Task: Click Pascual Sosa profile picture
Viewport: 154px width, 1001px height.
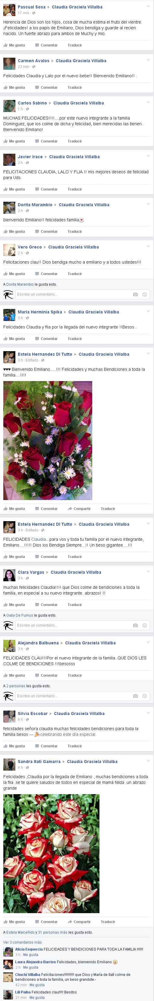Action: pyautogui.click(x=9, y=10)
